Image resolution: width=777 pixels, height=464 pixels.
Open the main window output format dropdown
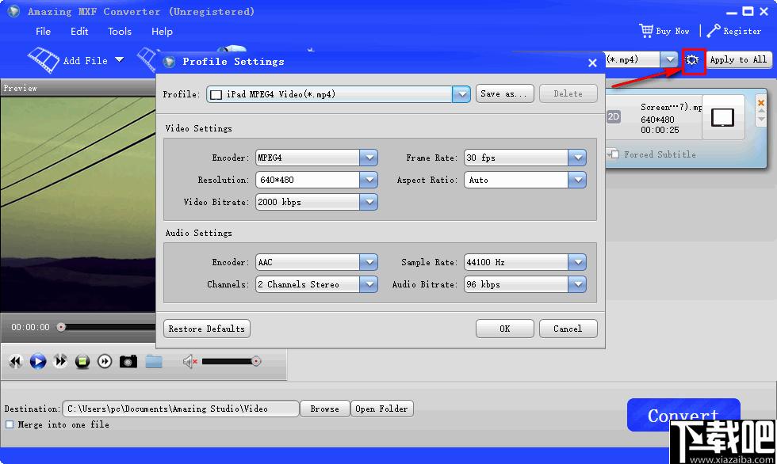(669, 60)
